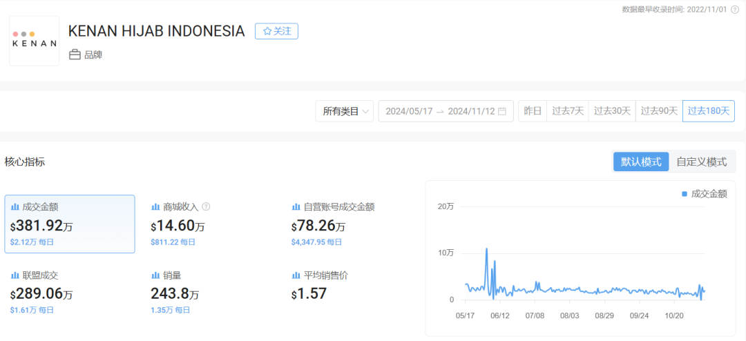This screenshot has height=341, width=746.
Task: Select the 过去30天 time range
Action: click(612, 111)
